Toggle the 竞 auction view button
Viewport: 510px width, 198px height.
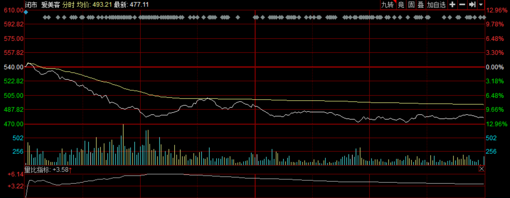(401, 4)
